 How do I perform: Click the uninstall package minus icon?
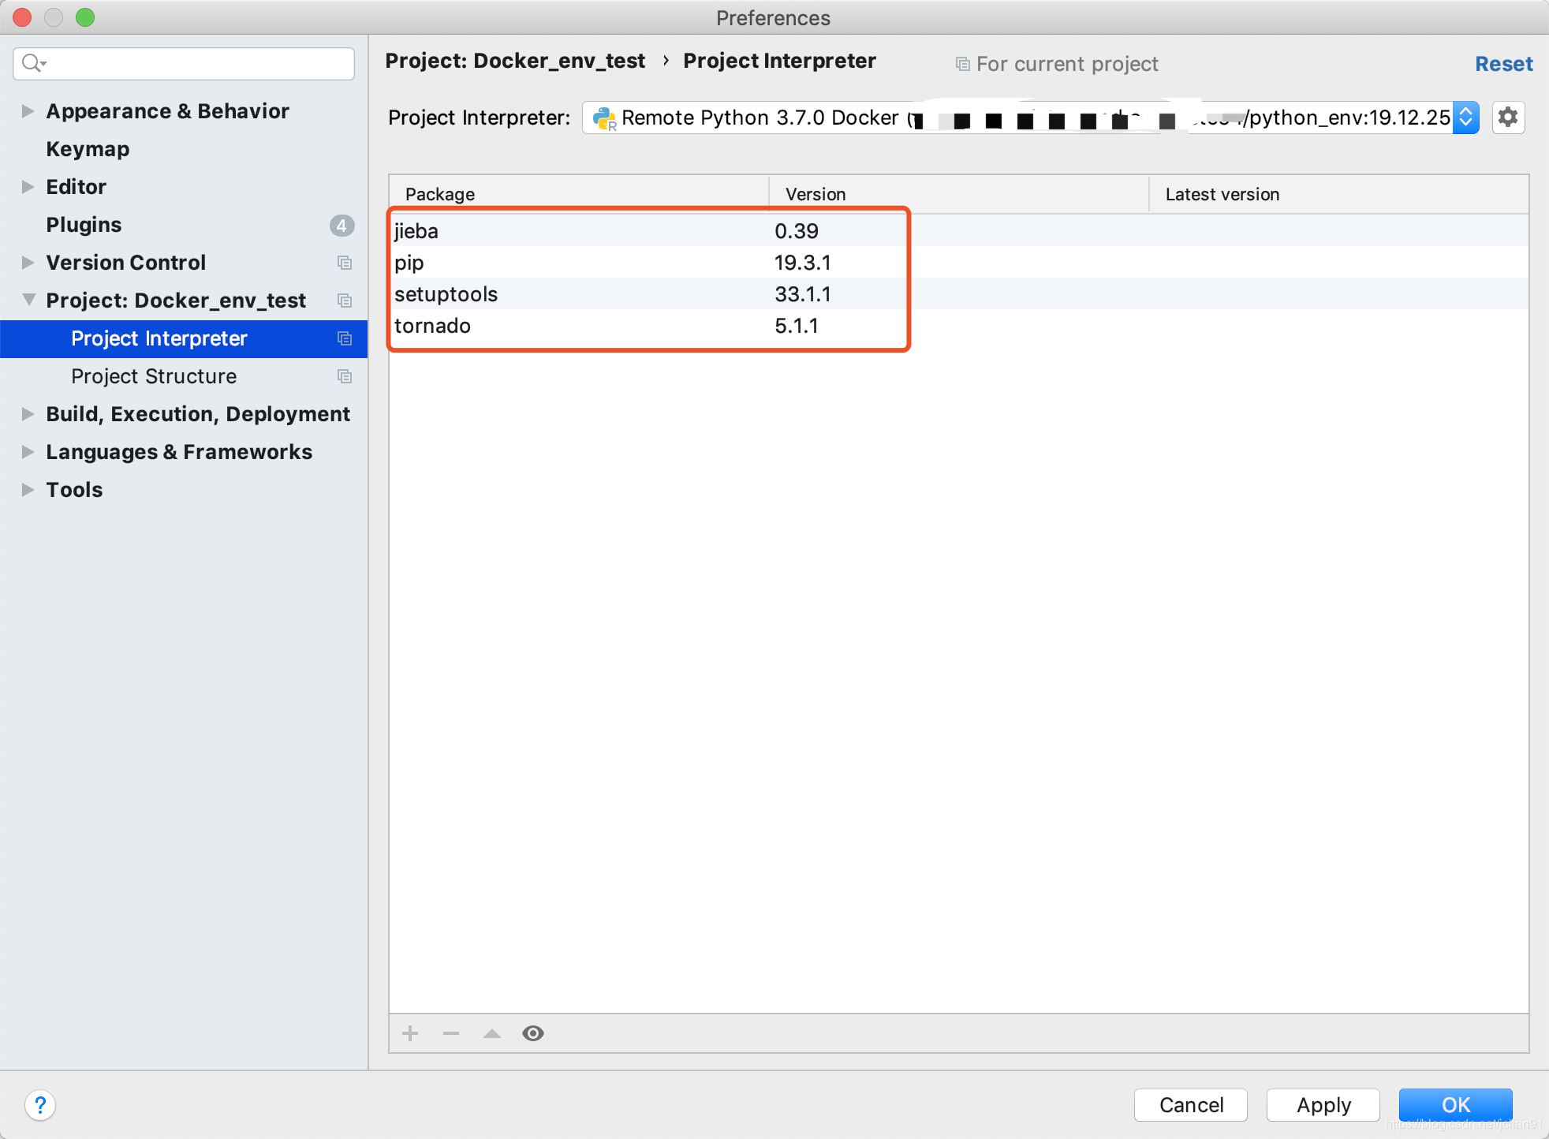coord(451,1033)
